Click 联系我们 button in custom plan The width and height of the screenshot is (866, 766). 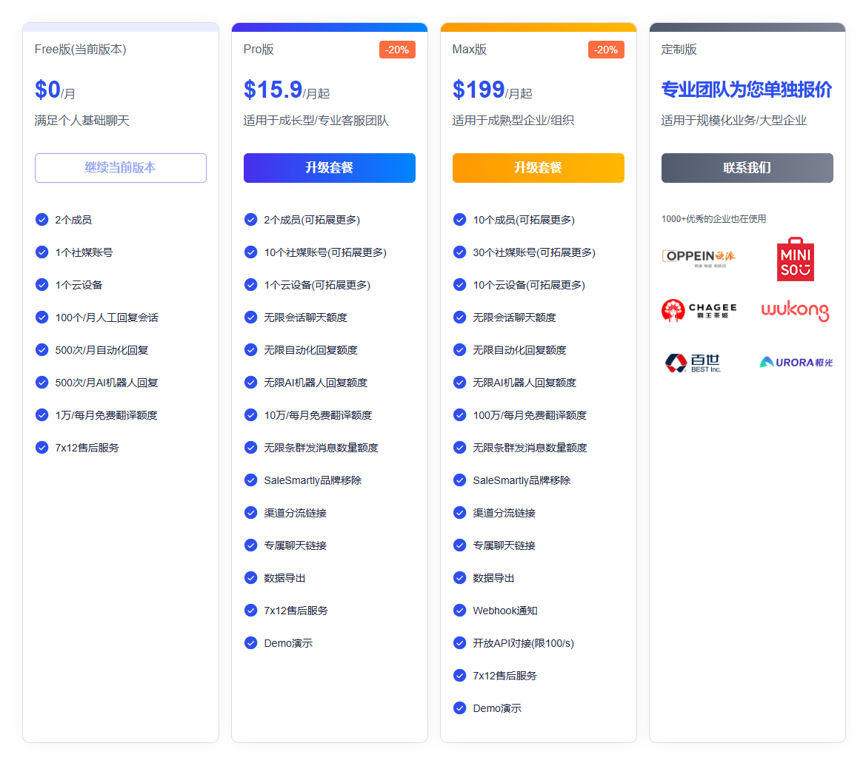coord(747,168)
